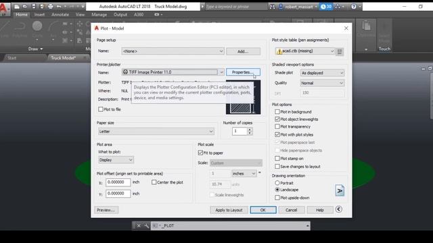Click the New drawing icon
Viewport: 433px width, 243px height.
[17, 6]
